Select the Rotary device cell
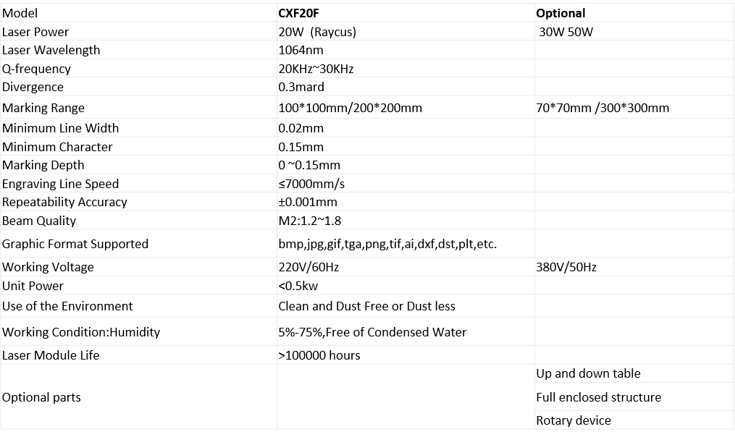 point(573,420)
